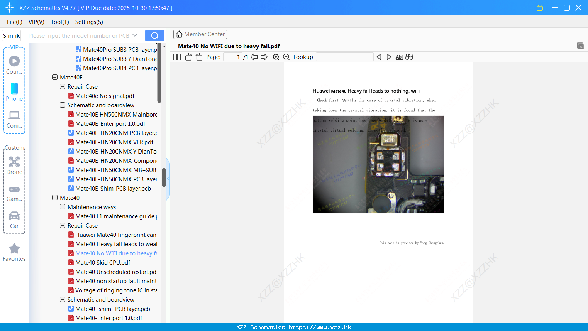Find next lookup match
This screenshot has width=588, height=331.
click(x=389, y=57)
